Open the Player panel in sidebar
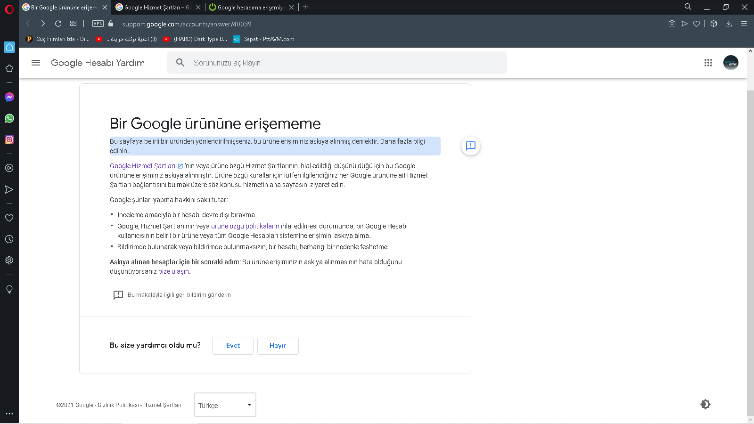The height and width of the screenshot is (424, 754). (9, 168)
